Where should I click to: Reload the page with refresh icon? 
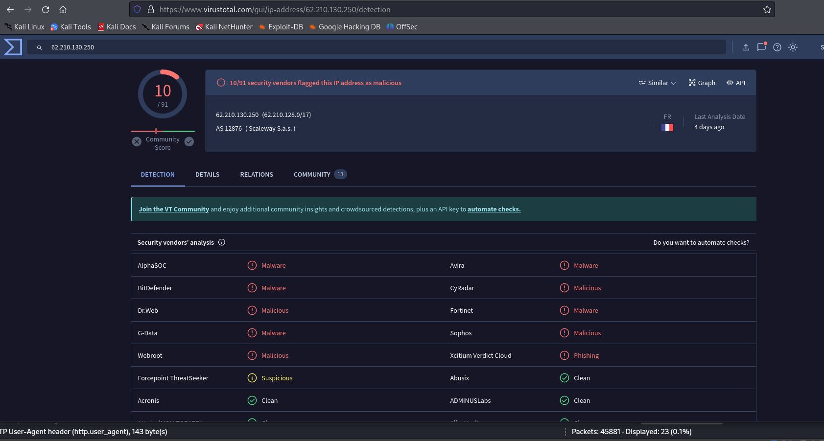tap(46, 9)
